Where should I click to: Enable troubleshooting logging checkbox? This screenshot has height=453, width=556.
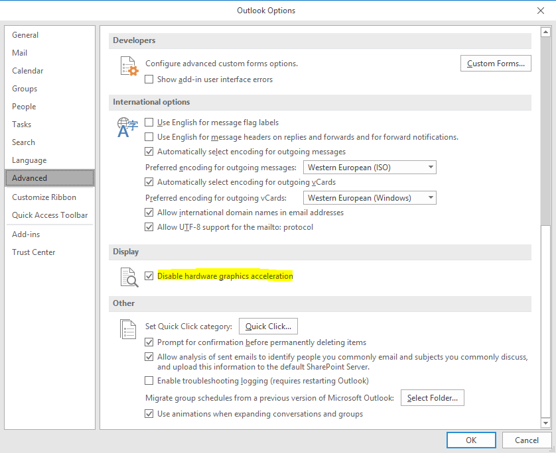pyautogui.click(x=149, y=381)
